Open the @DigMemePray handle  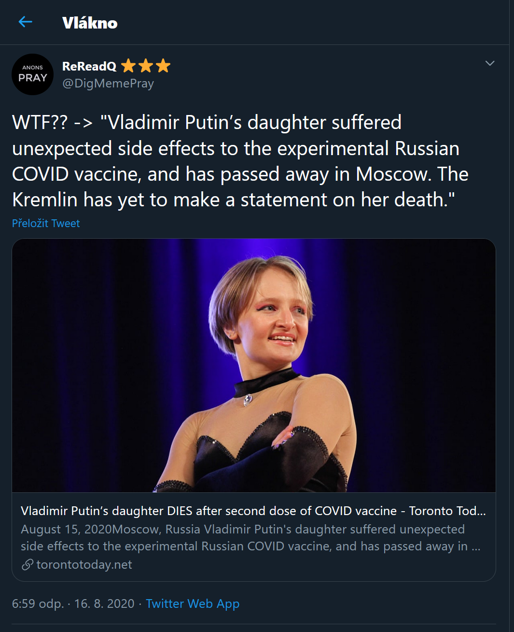pos(108,84)
